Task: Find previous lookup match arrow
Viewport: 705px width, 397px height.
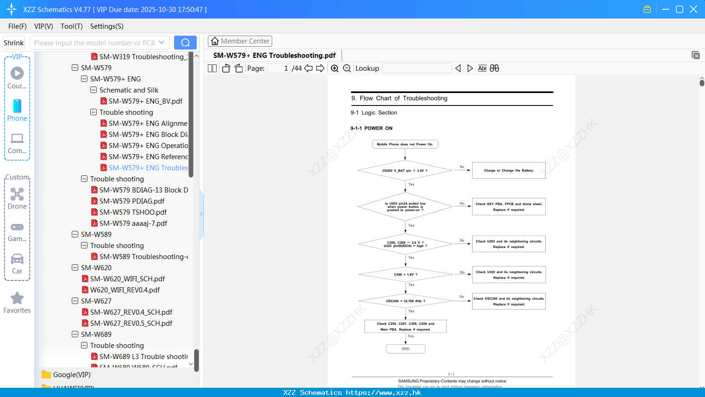Action: coord(458,68)
